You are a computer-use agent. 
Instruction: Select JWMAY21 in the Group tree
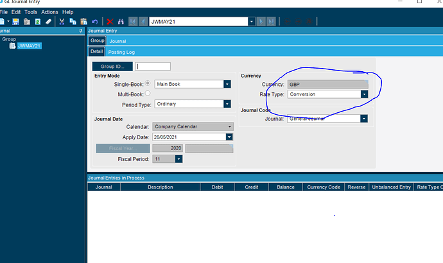click(30, 46)
